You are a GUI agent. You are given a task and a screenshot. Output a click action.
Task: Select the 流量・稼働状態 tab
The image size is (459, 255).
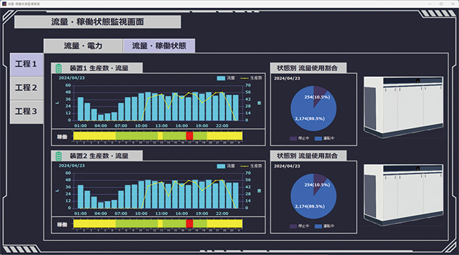(159, 46)
